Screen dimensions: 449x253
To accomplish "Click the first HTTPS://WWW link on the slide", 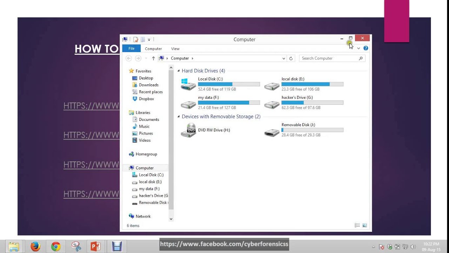I will [x=92, y=106].
